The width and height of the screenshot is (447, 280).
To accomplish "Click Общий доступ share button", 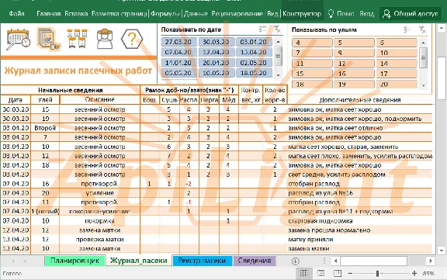I will pos(411,14).
